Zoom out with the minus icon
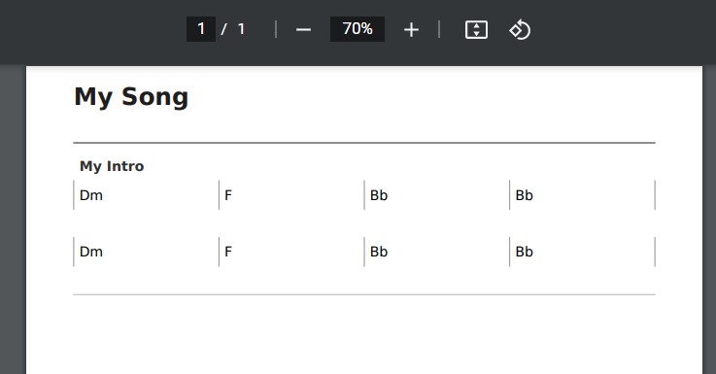Screen dimensions: 716x374 [303, 30]
